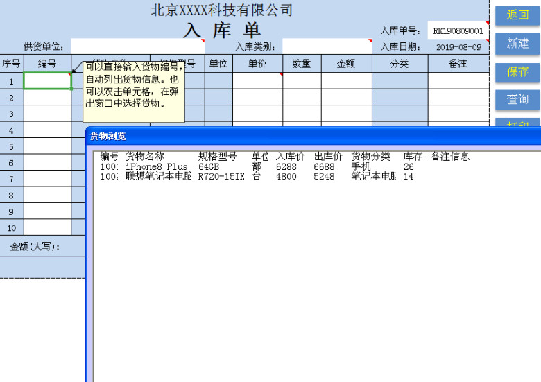Click the 单价 cell in row 1
541x382 pixels.
257,81
